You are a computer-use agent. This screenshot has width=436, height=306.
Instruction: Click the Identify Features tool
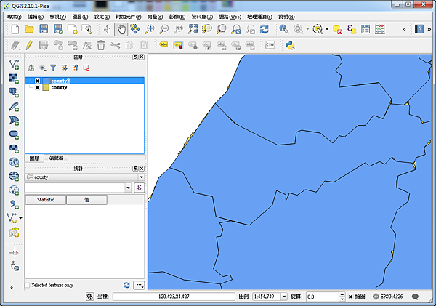283,29
